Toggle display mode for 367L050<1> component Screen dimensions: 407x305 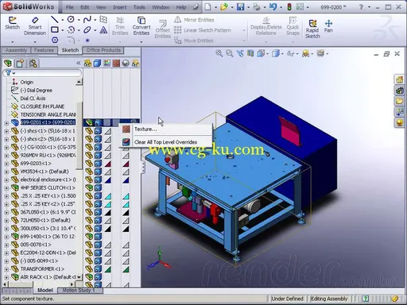pos(98,212)
